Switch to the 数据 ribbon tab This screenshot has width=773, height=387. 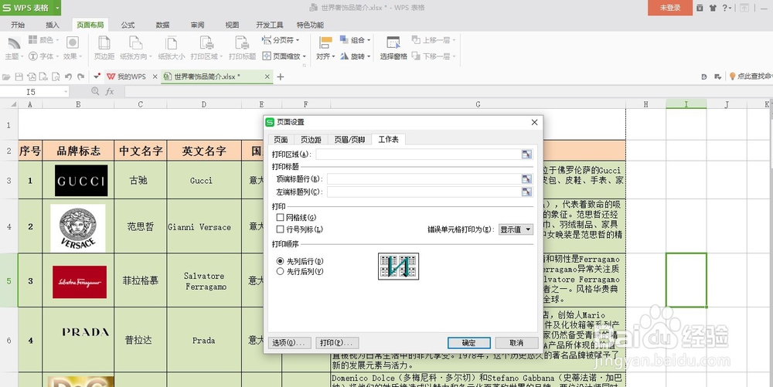point(162,25)
